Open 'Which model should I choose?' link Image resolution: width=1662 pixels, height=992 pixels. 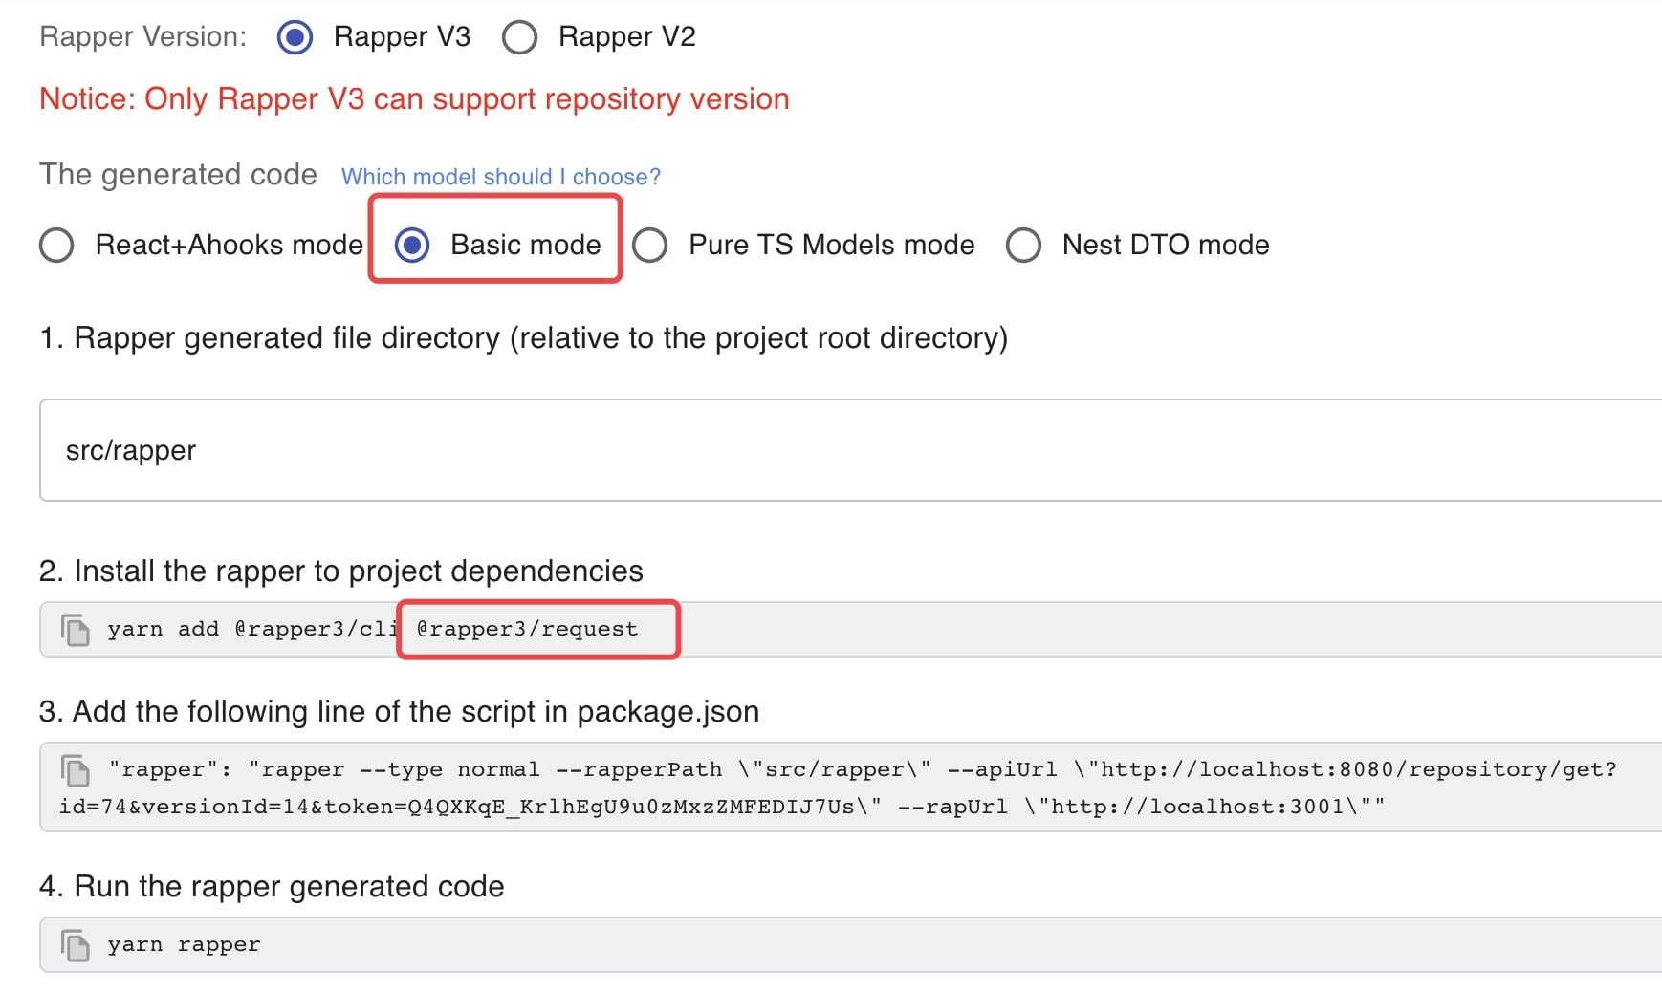click(501, 177)
